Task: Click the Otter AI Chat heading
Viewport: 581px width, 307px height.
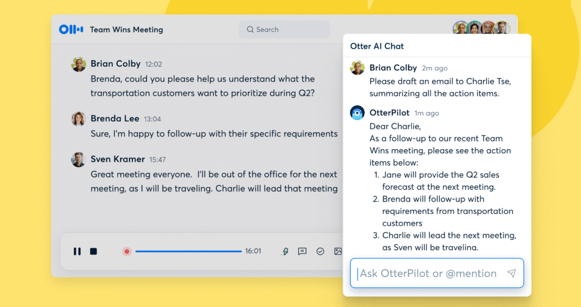Action: 377,46
